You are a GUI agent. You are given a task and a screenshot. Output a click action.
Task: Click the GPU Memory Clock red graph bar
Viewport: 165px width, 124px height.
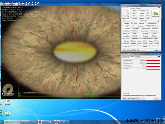[153, 63]
